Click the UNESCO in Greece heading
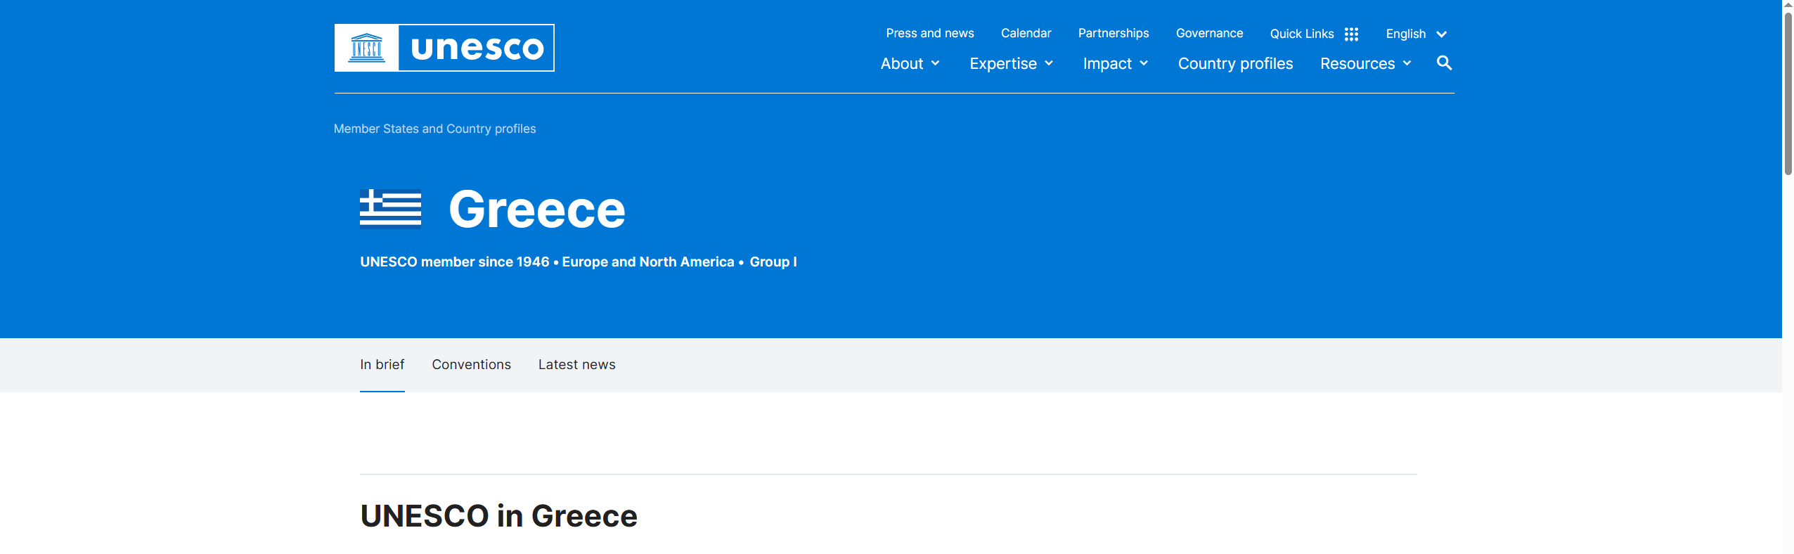The height and width of the screenshot is (554, 1794). coord(498,516)
